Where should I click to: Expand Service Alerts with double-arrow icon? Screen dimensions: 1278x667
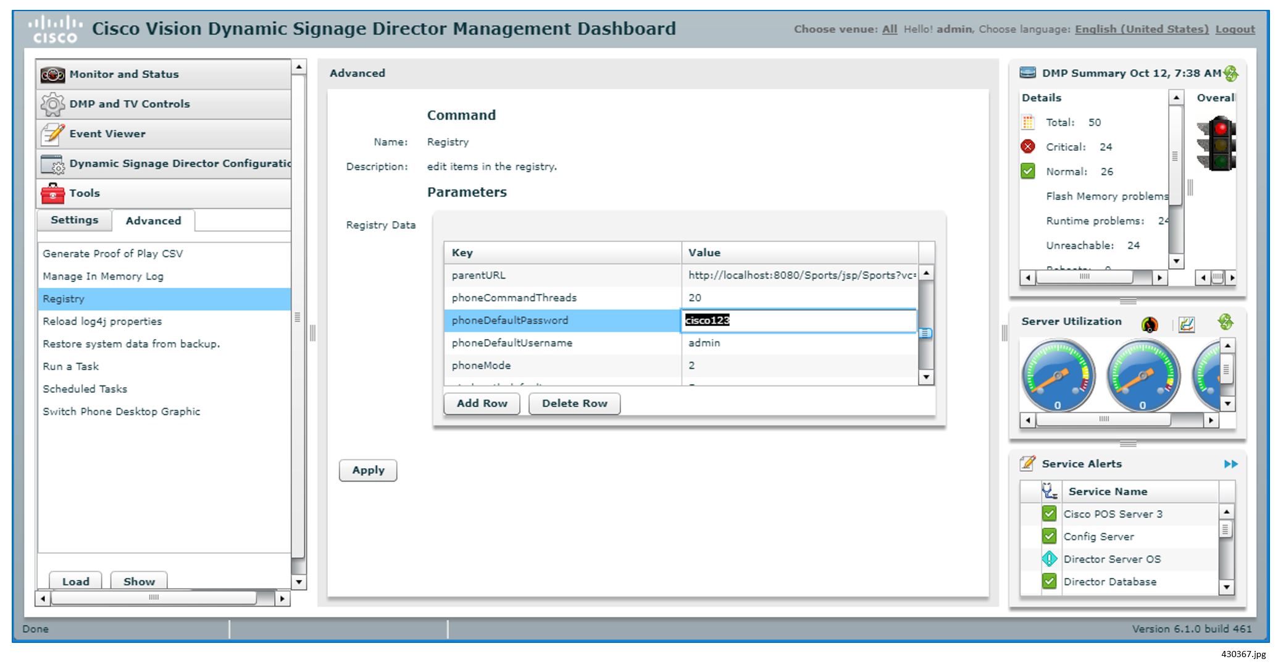coord(1230,464)
